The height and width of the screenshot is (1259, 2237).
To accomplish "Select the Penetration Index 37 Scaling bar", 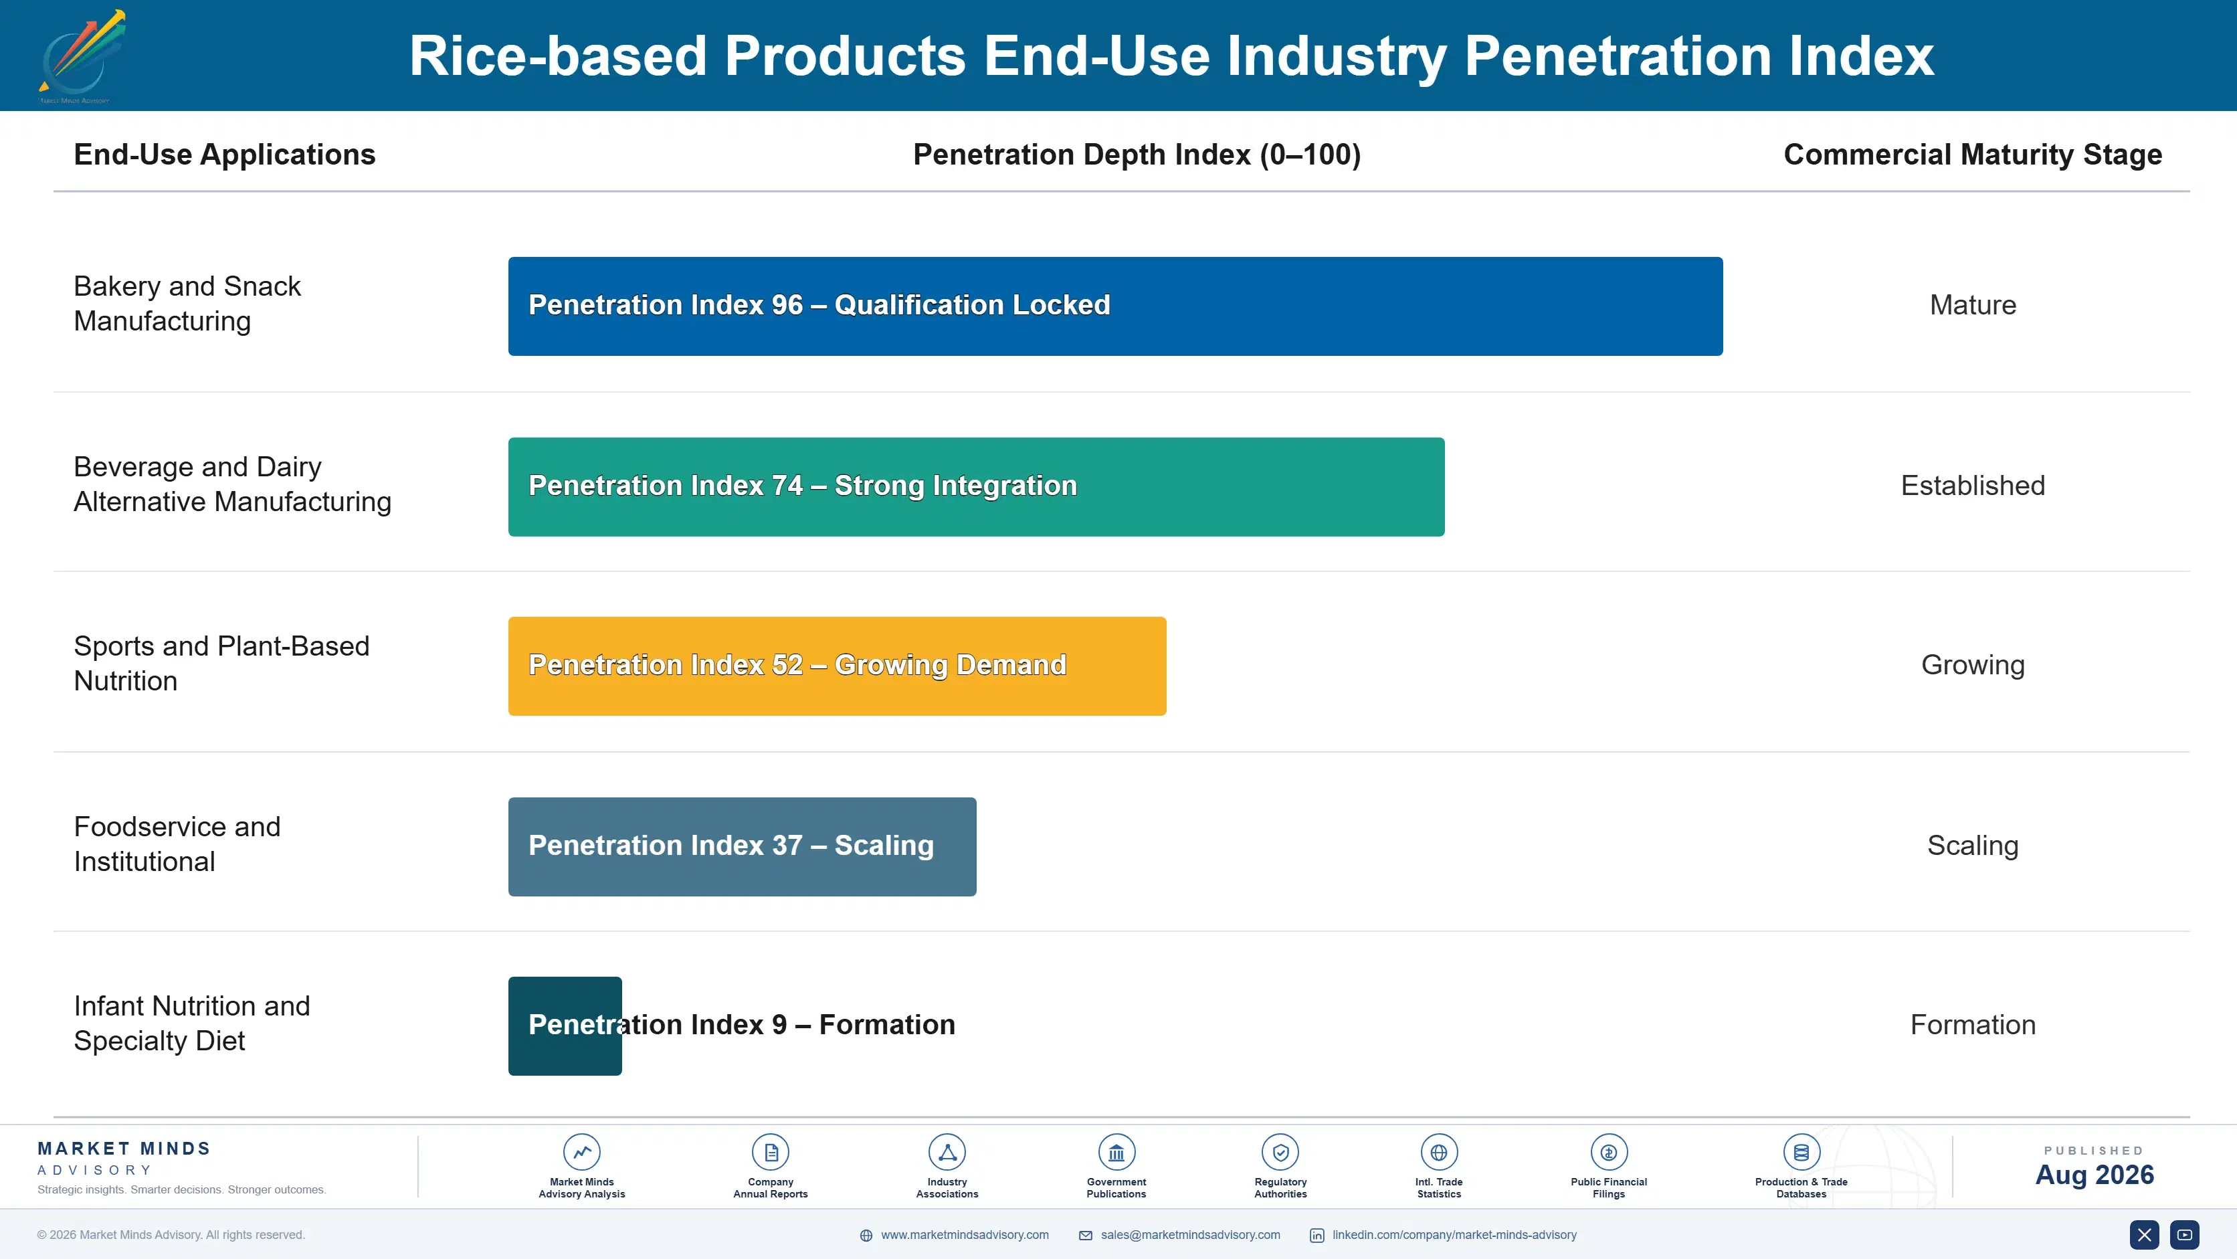I will (742, 846).
